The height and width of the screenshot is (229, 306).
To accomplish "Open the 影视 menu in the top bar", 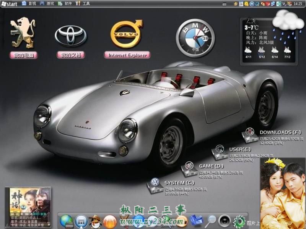I will [x=29, y=3].
